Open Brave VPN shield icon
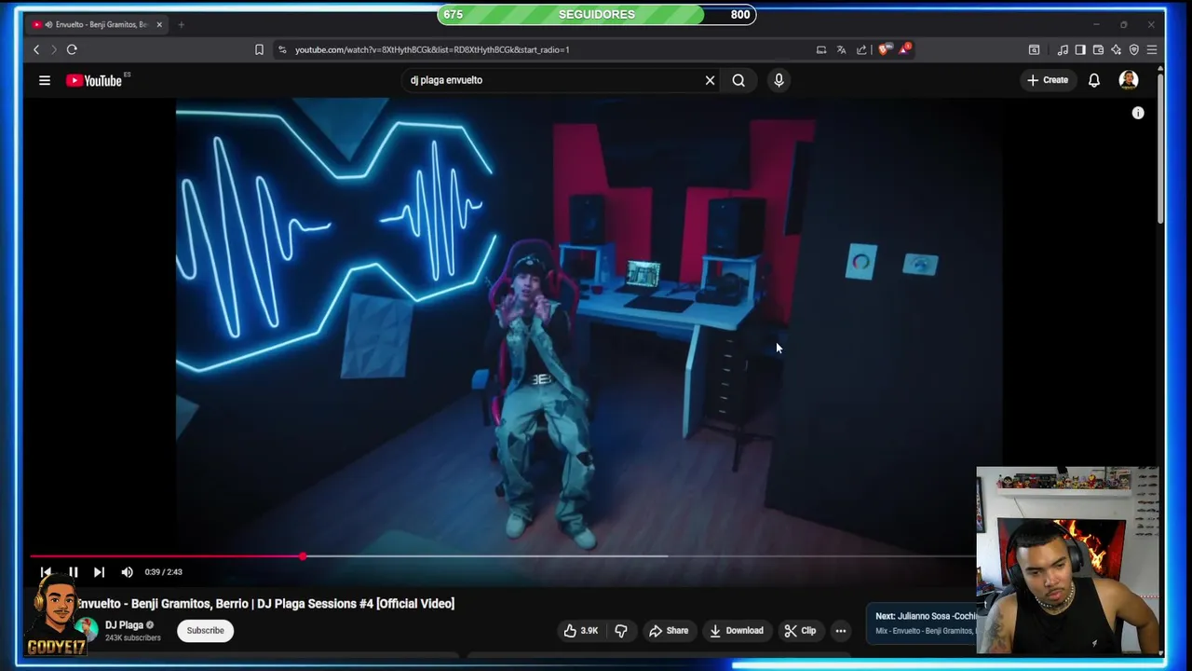Screen dimensions: 1192x671 (1133, 49)
